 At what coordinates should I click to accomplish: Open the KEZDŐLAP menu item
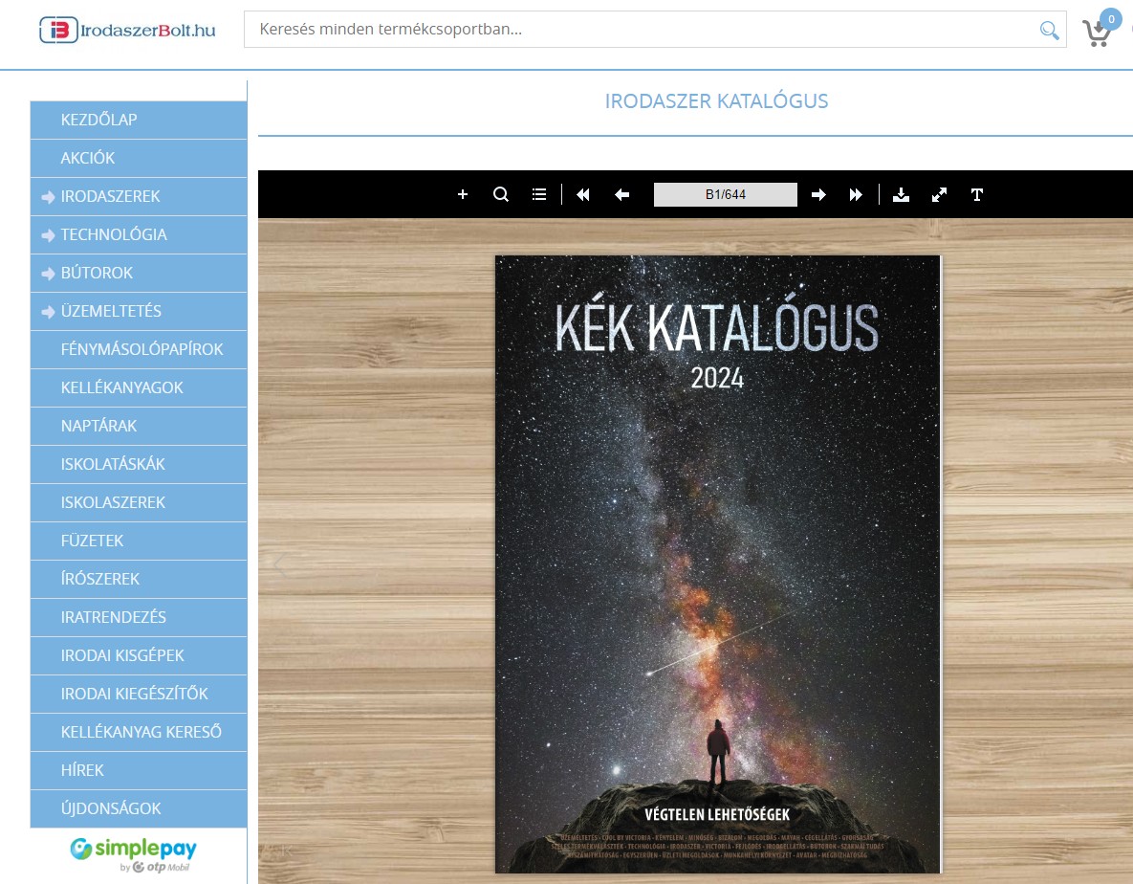pos(139,120)
